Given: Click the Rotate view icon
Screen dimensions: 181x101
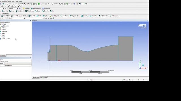Looking at the screenshot, I should 52,4.
